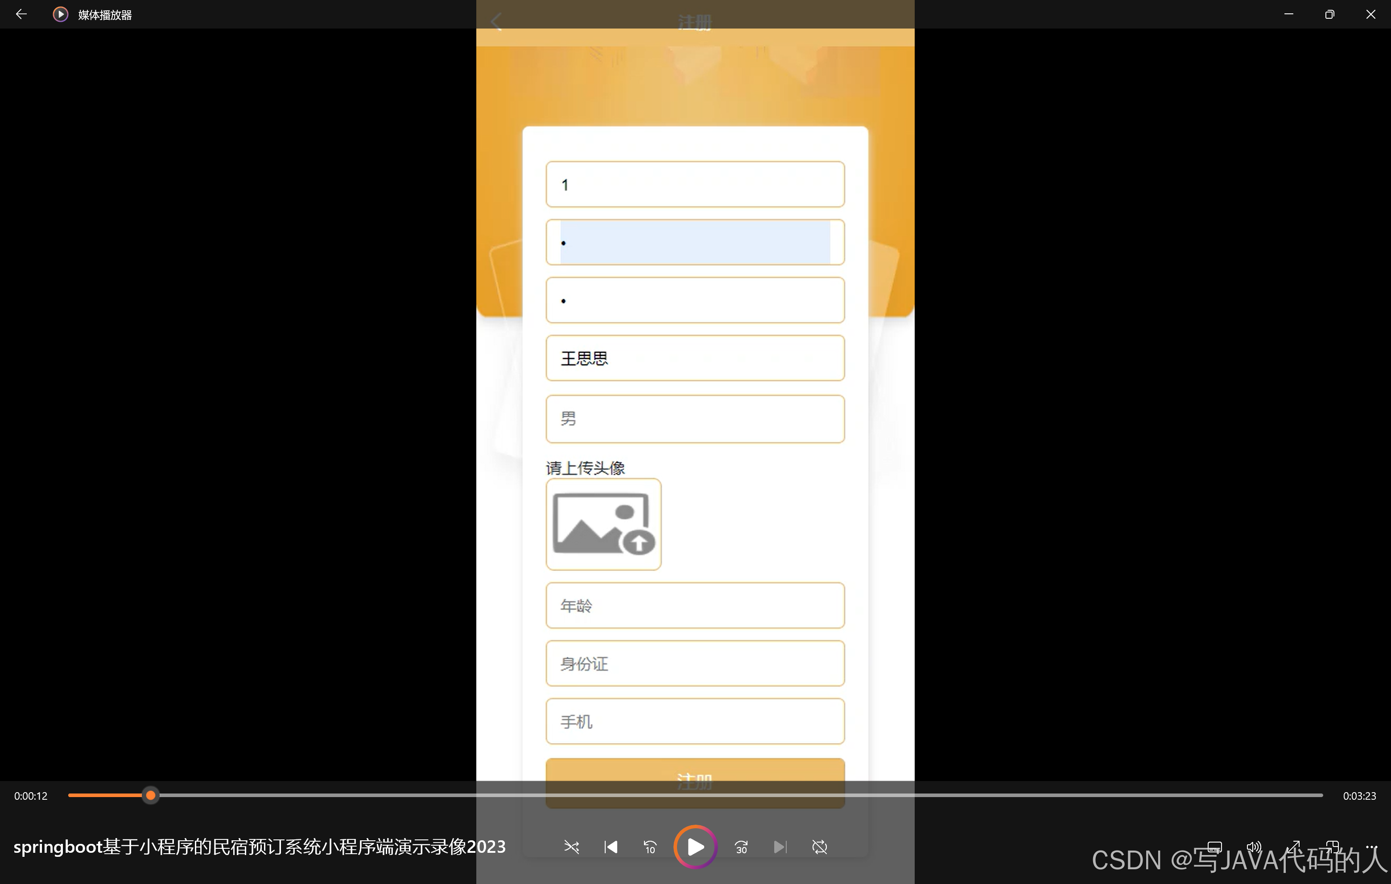Jump to the previous track icon
Viewport: 1391px width, 884px height.
click(x=611, y=847)
